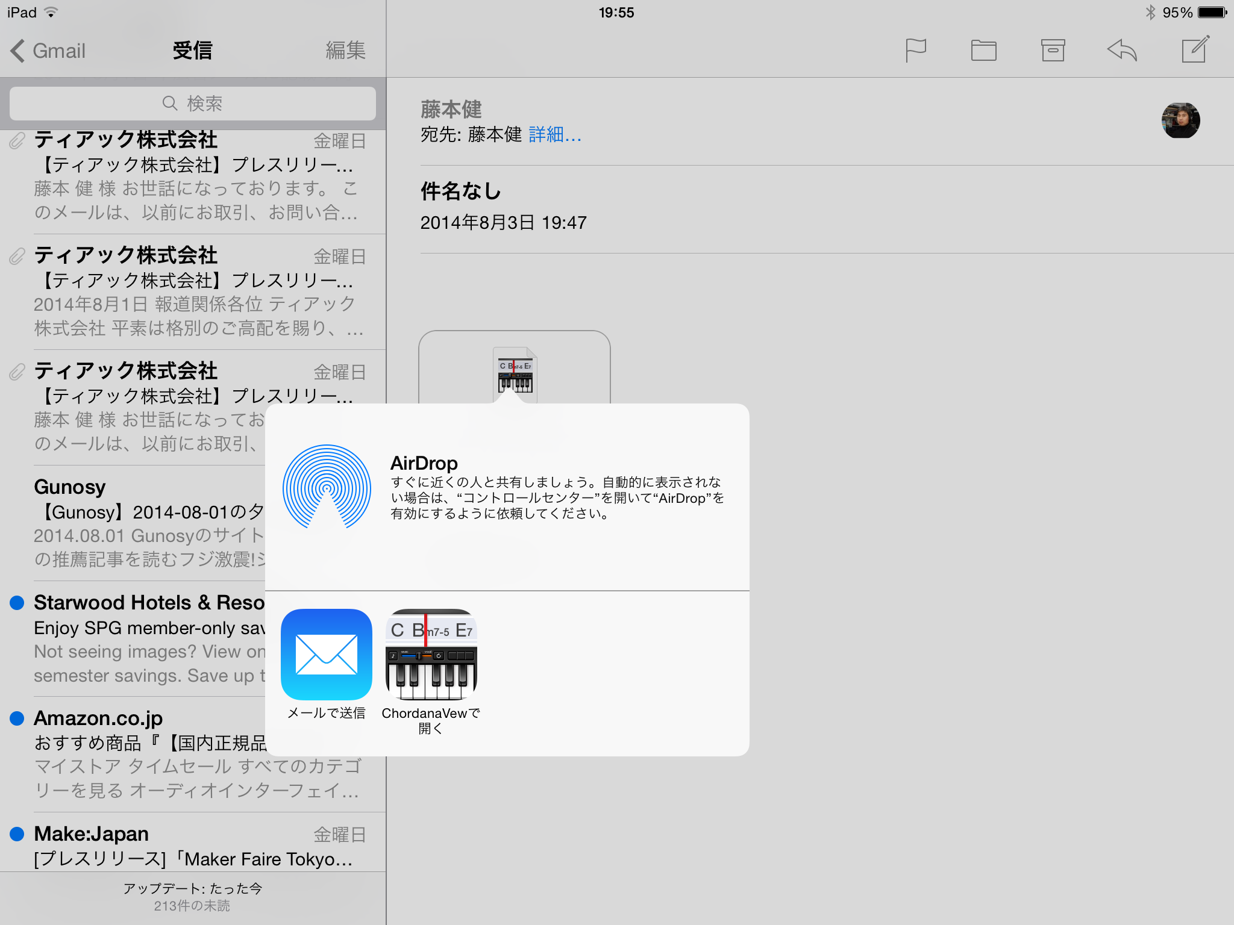This screenshot has width=1234, height=925.
Task: Open Gunosy email in inbox
Action: (x=133, y=523)
